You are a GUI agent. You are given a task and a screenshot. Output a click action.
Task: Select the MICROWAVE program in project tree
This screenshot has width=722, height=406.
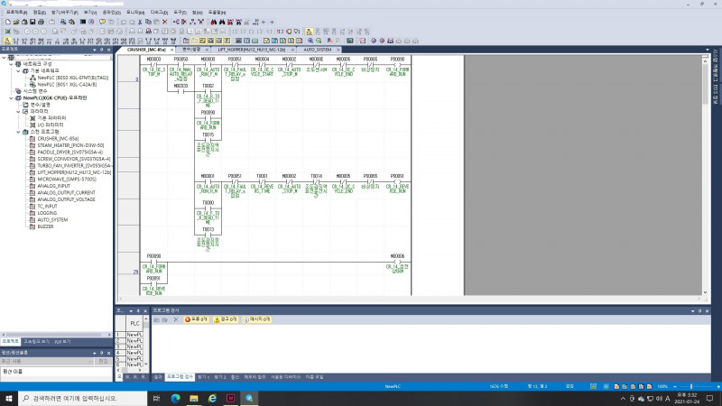coord(65,179)
